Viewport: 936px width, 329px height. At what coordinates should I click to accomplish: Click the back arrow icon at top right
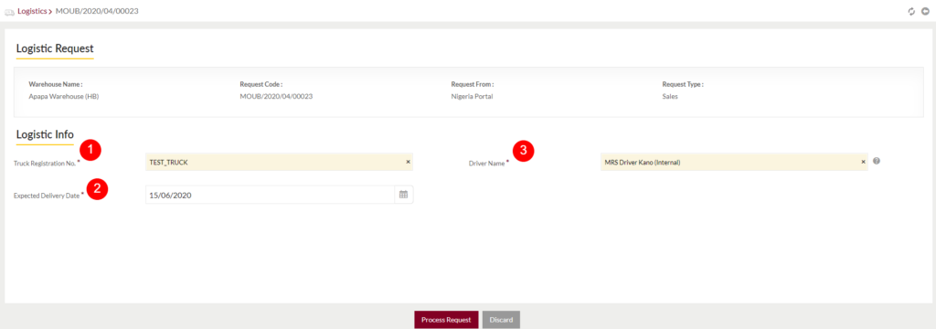pos(925,11)
